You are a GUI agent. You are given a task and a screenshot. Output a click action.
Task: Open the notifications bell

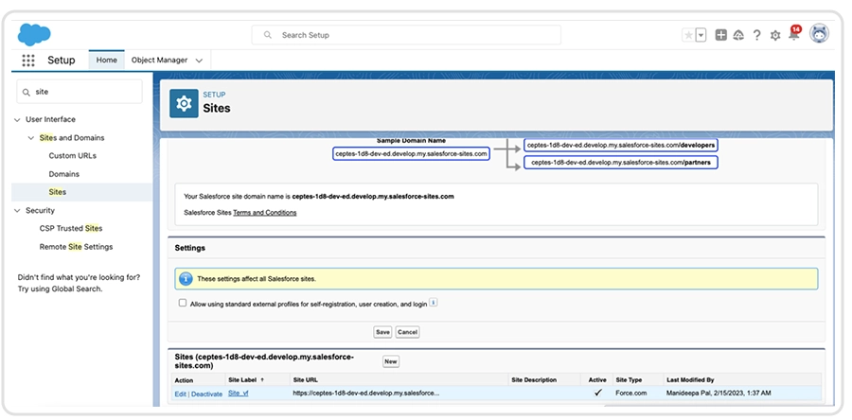click(793, 36)
